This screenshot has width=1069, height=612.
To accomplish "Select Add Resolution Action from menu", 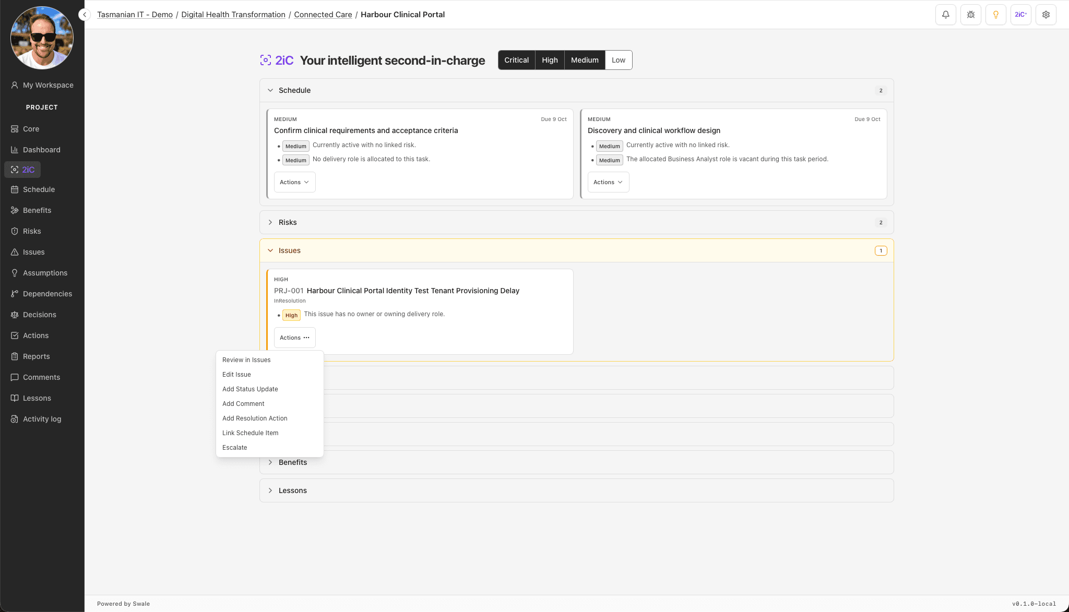I will click(269, 418).
